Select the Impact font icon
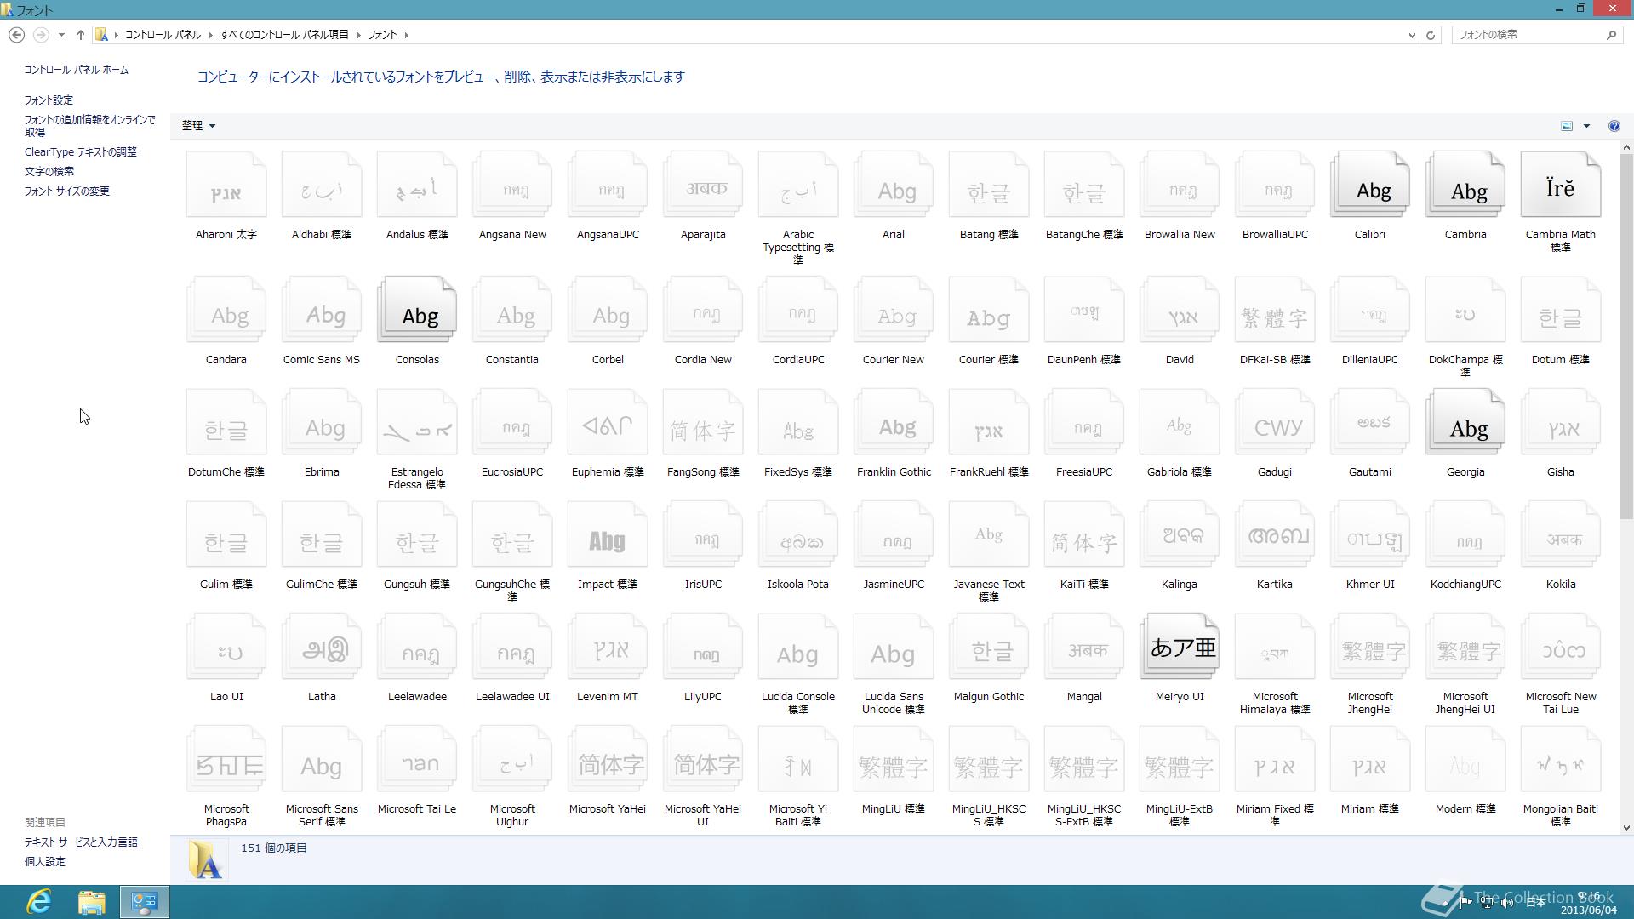Screen dimensions: 1634x919 608,535
